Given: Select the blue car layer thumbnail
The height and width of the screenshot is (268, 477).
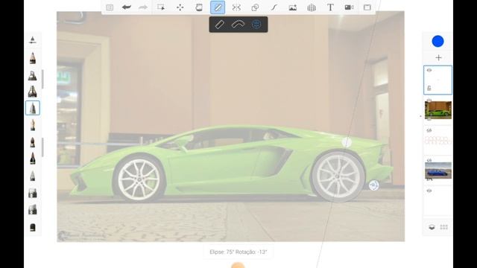Looking at the screenshot, I should 438,170.
